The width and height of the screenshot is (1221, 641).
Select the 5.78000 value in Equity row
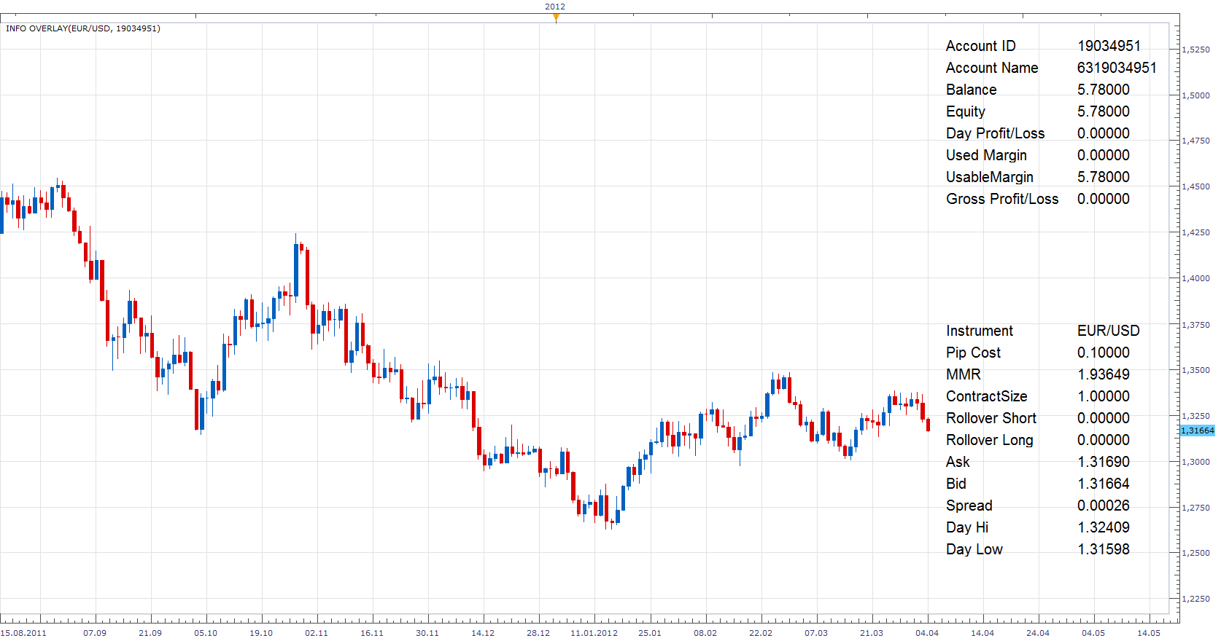1104,111
